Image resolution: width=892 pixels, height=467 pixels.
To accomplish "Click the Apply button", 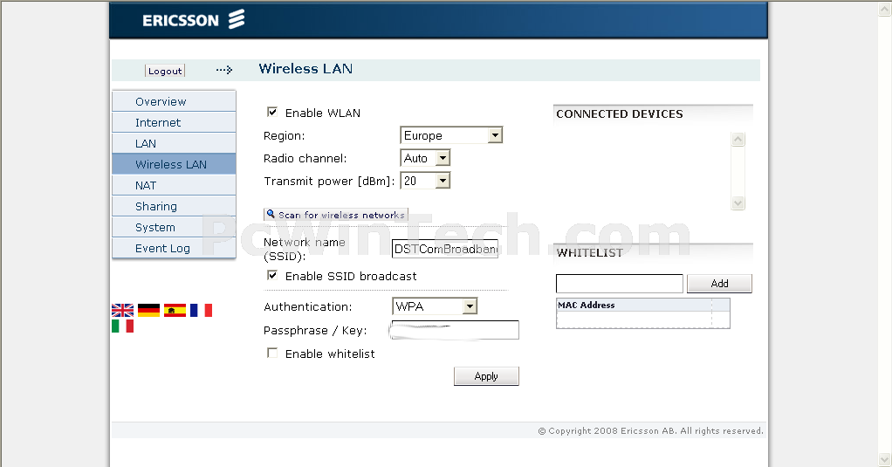I will tap(486, 376).
